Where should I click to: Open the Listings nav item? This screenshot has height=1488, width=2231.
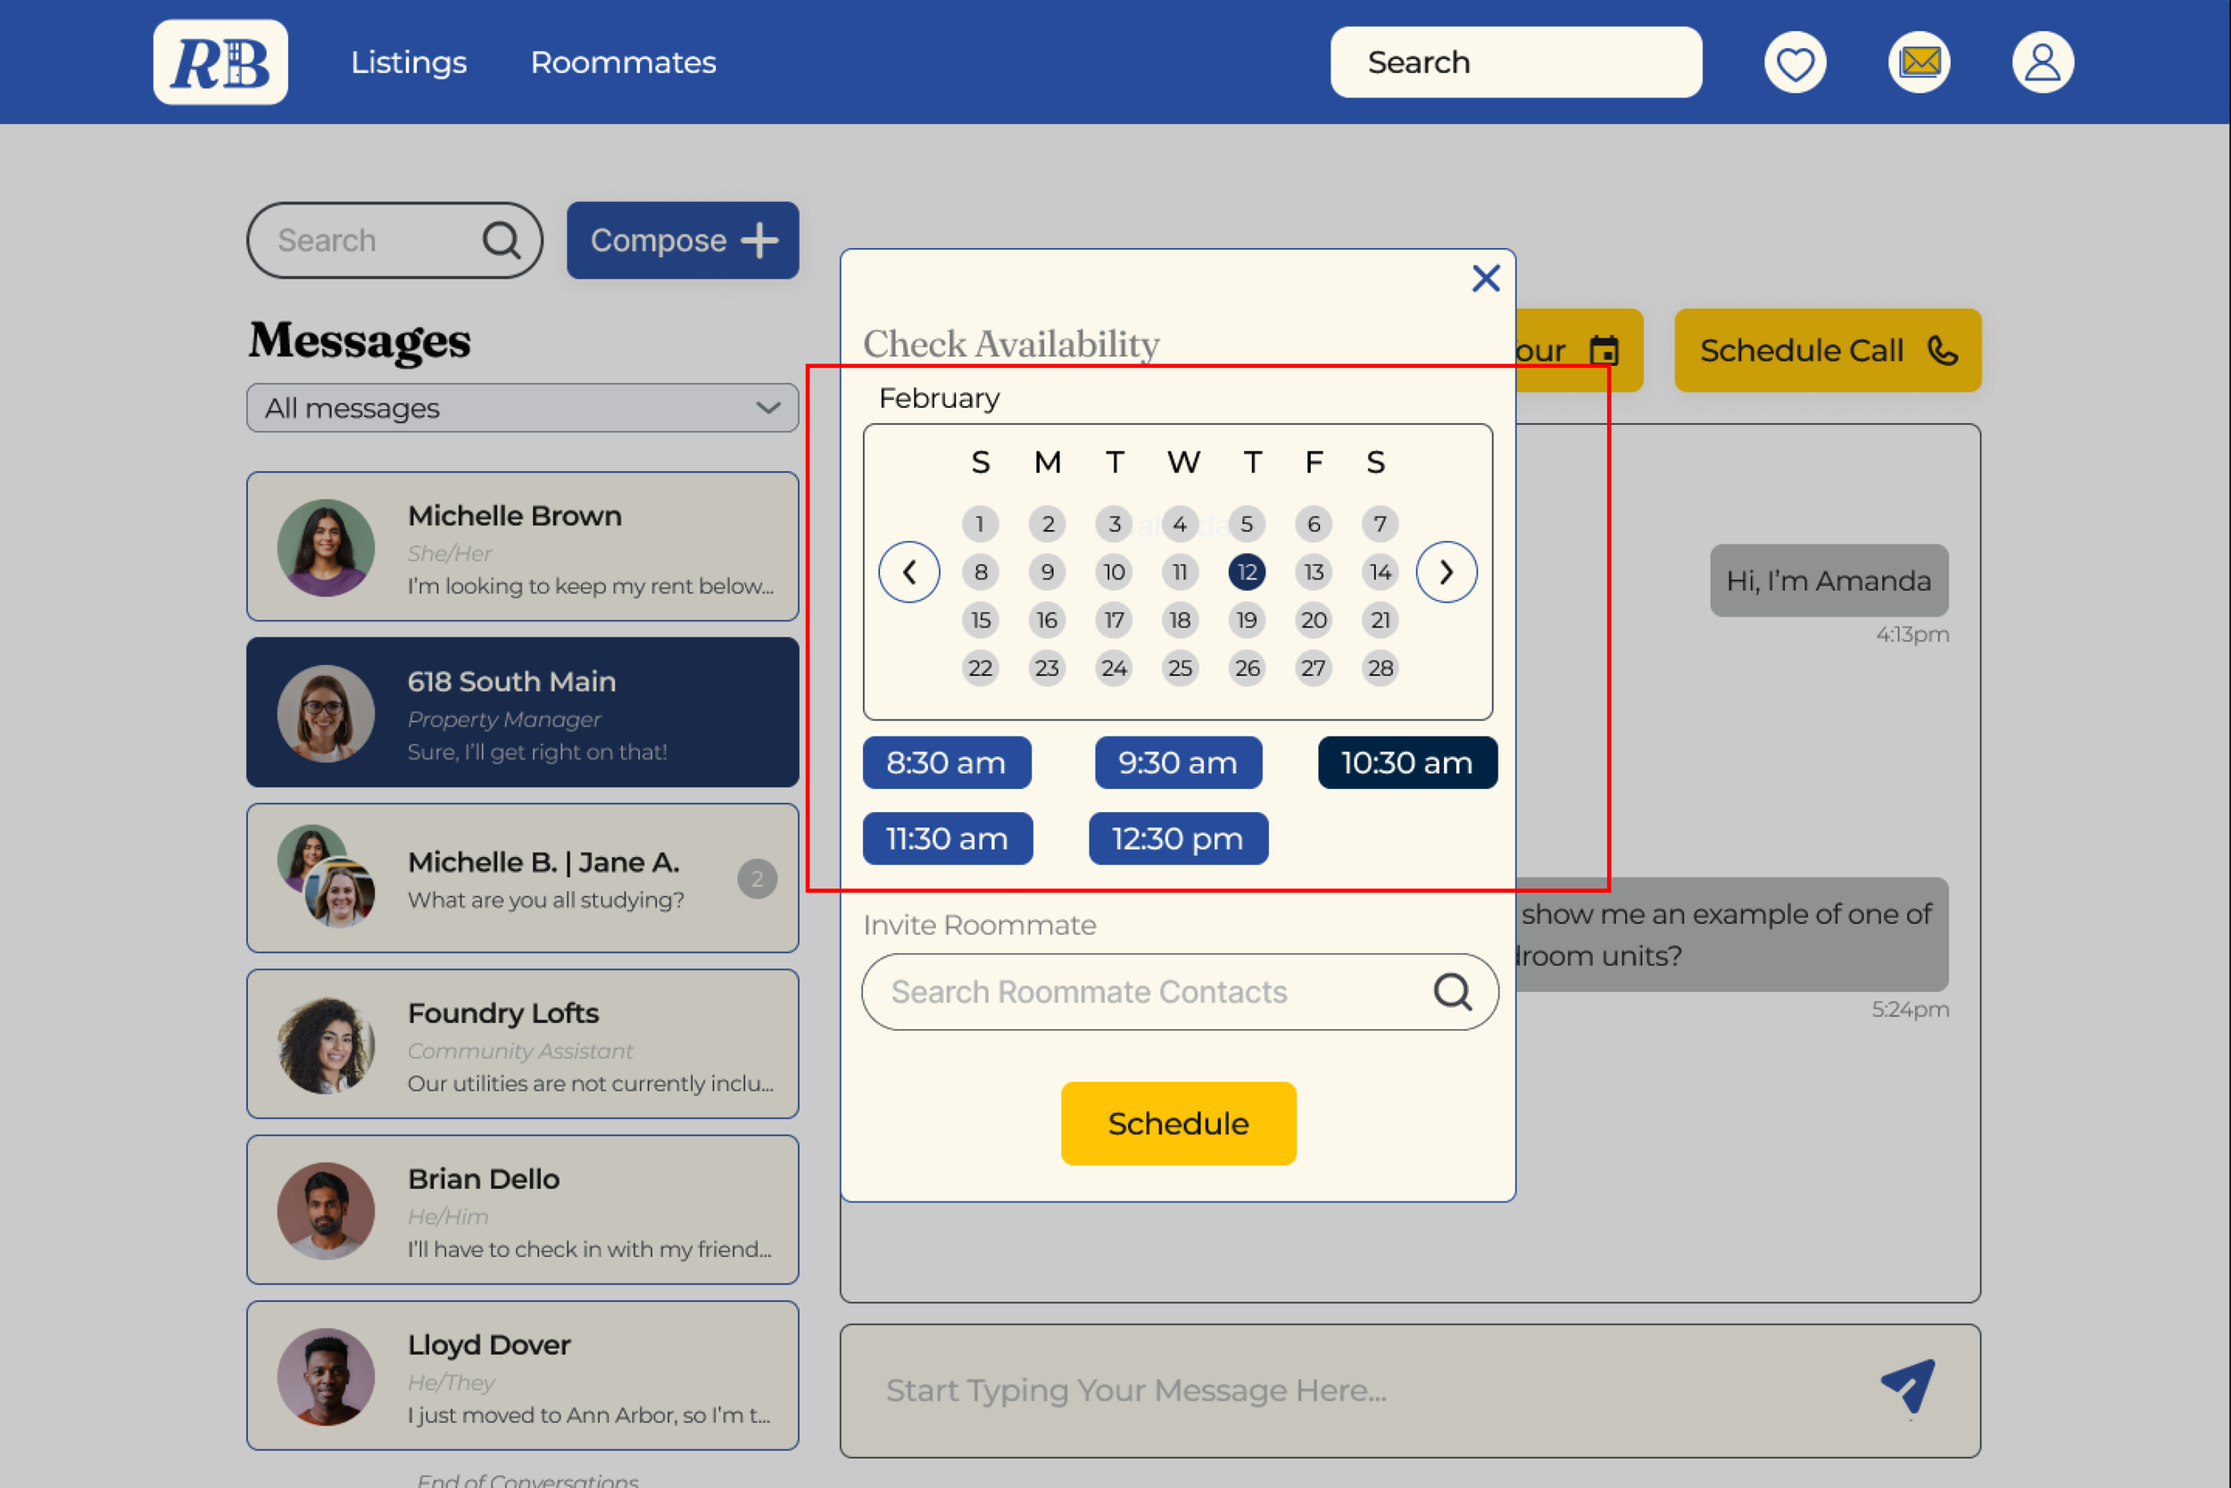coord(408,62)
